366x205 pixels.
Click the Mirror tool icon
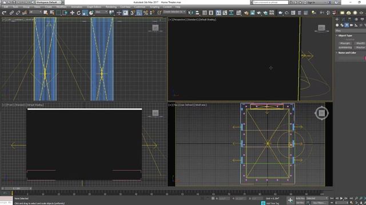(x=190, y=13)
